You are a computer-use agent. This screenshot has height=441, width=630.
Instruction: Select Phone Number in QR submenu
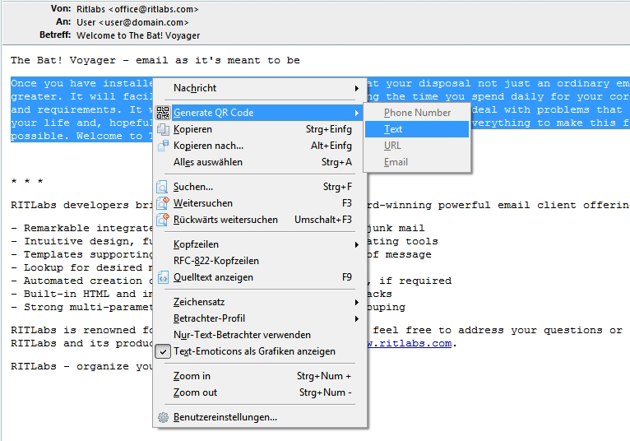[417, 113]
